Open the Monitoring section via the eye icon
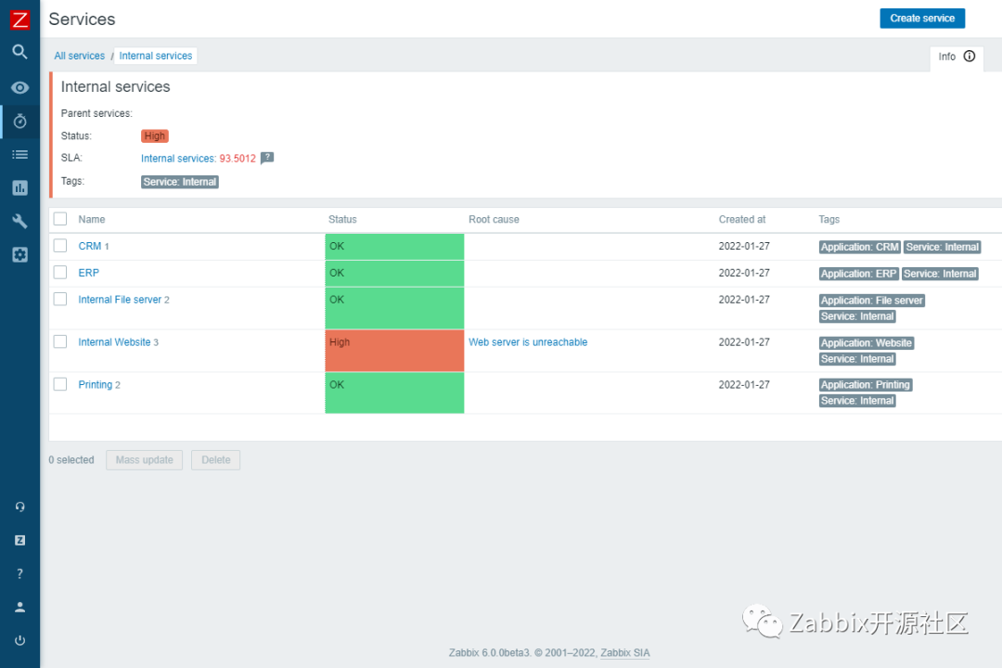This screenshot has height=668, width=1002. tap(19, 87)
